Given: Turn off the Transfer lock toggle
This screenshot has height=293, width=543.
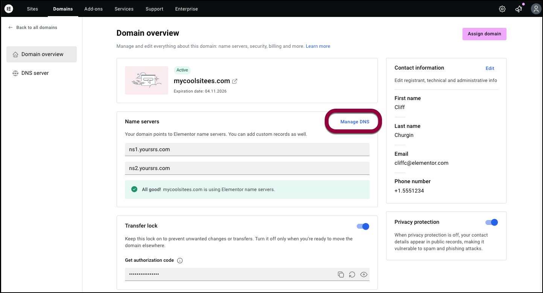Looking at the screenshot, I should point(363,226).
